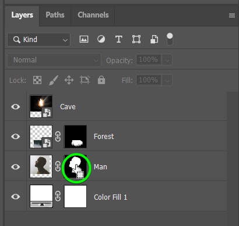Switch to the Channels tab
Viewport: 239px width, 226px height.
click(x=93, y=15)
